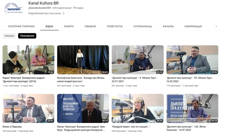Image resolution: width=229 pixels, height=132 pixels.
Task: Open title 'Дыялогі пра культуру - 126. Яўген Талкачоў'
Action: click(186, 128)
